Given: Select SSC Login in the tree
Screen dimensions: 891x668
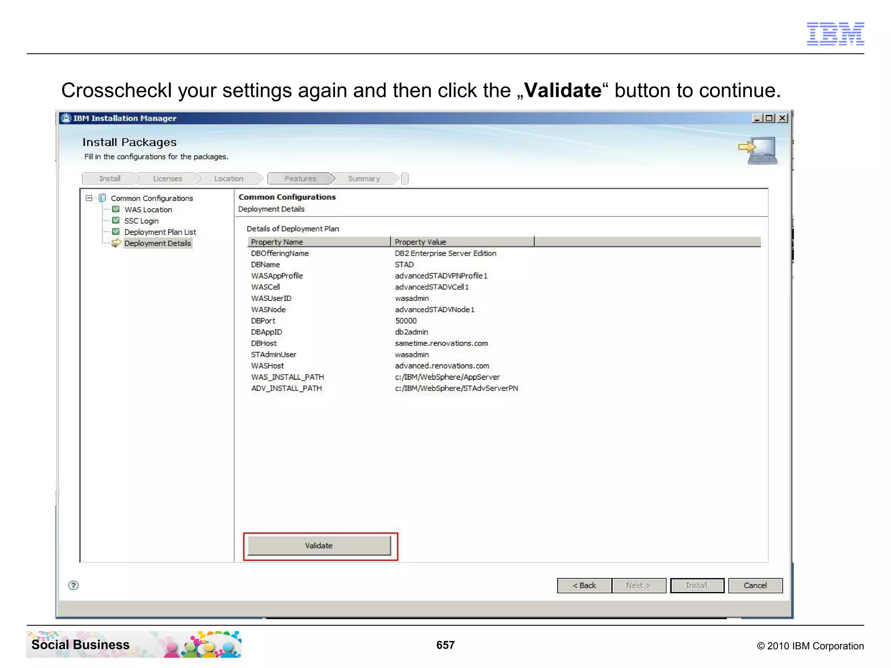Looking at the screenshot, I should tap(141, 221).
